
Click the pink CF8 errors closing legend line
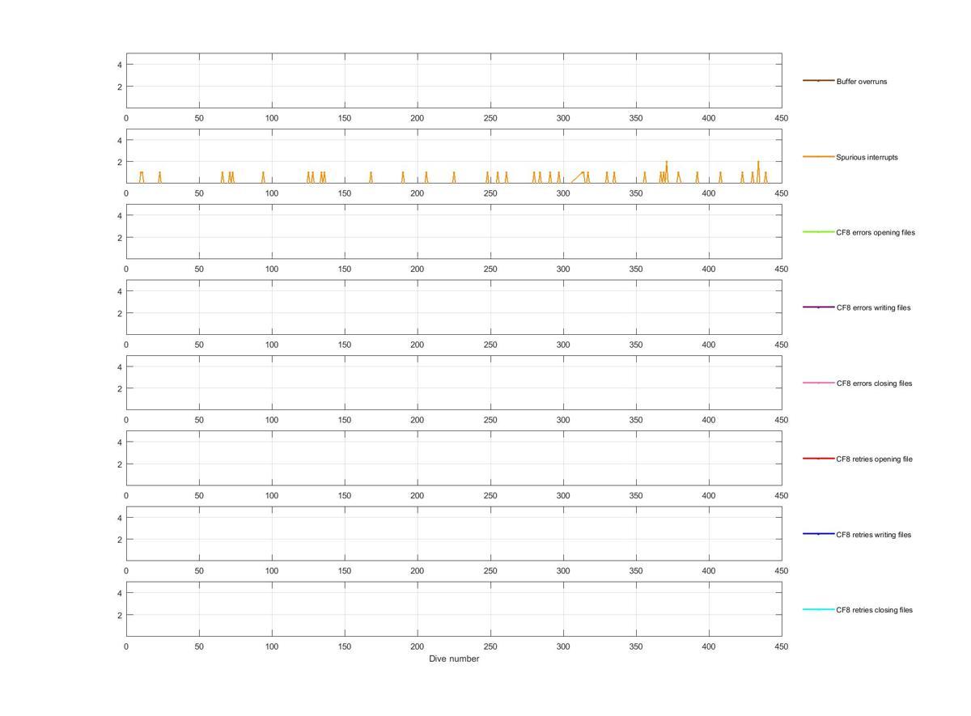[818, 383]
